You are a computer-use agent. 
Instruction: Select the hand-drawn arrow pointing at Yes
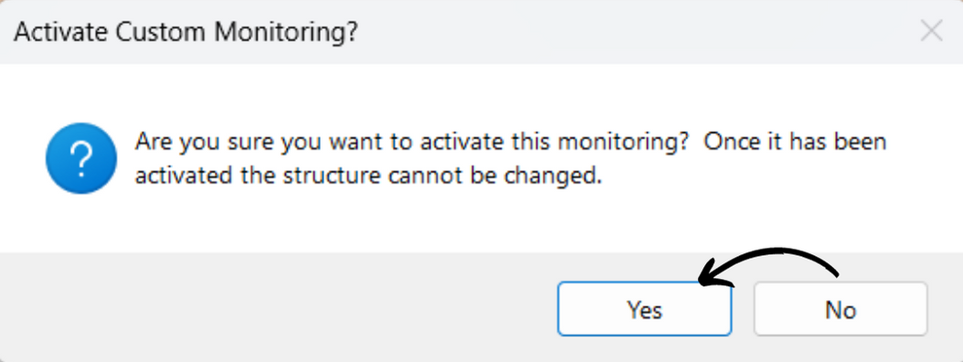point(767,266)
